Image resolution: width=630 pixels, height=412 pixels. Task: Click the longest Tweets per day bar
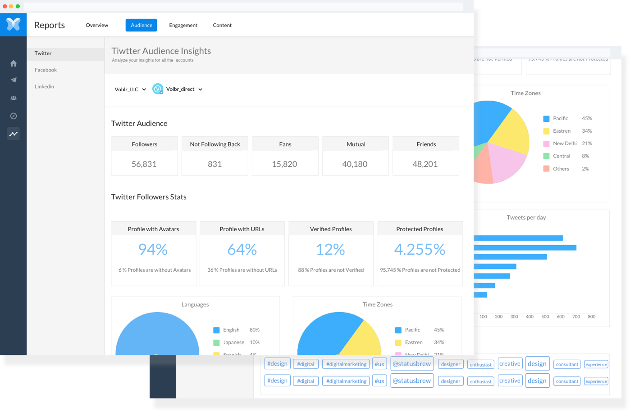(x=525, y=248)
